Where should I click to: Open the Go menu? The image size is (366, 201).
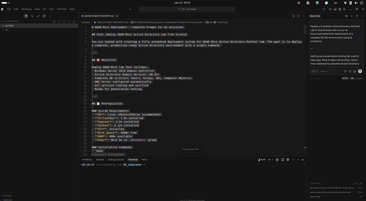[x=44, y=9]
